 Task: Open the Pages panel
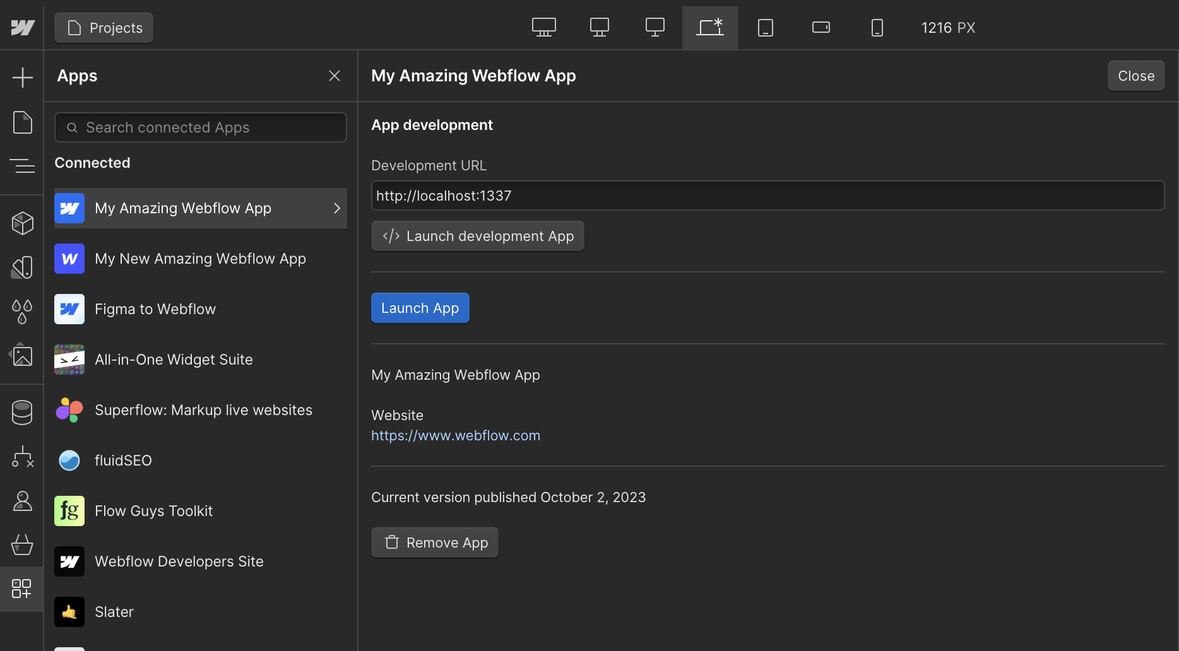pyautogui.click(x=22, y=122)
